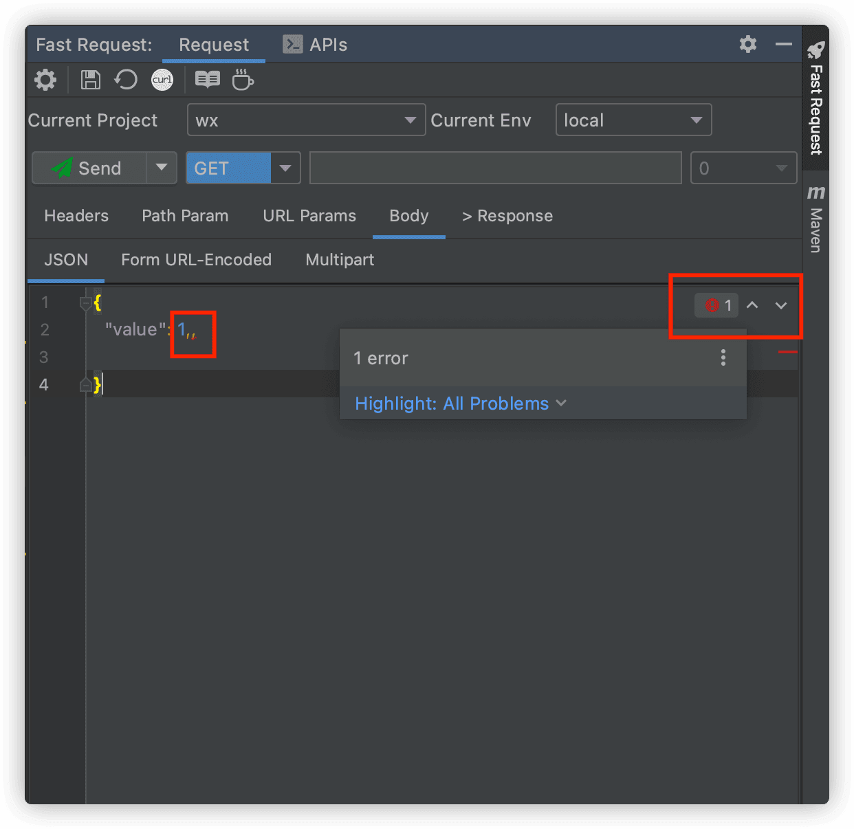Open the toolbar settings gear icon
The image size is (854, 829).
tap(45, 80)
